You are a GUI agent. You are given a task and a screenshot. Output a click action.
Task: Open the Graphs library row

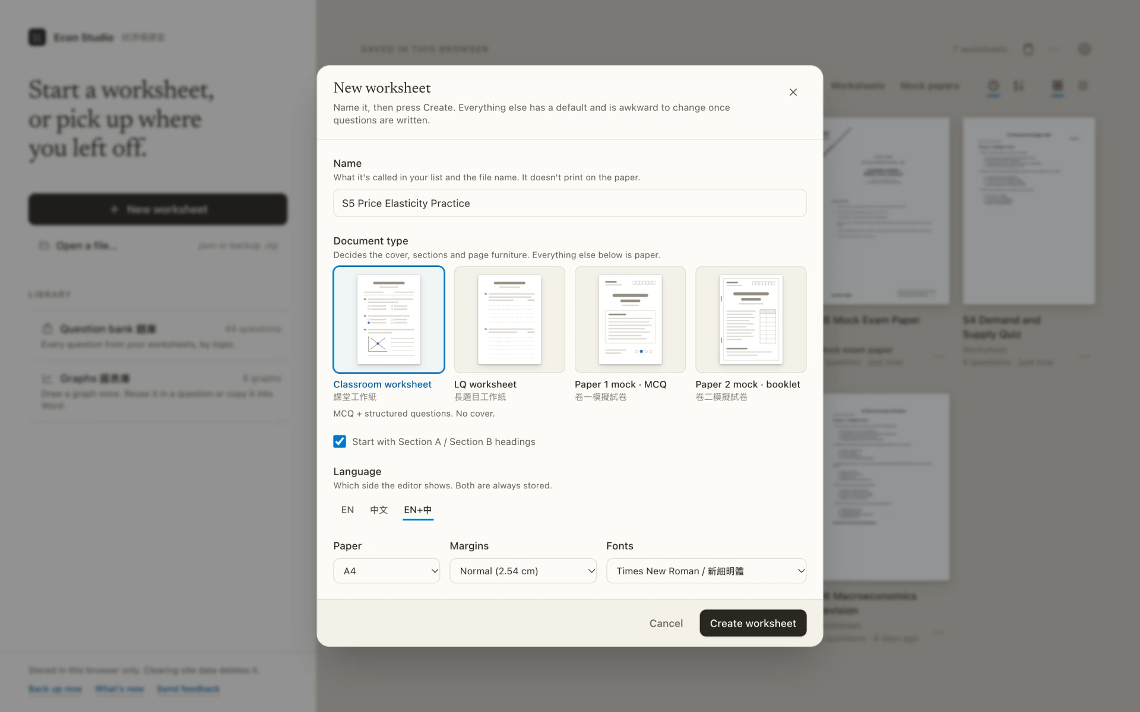[158, 390]
